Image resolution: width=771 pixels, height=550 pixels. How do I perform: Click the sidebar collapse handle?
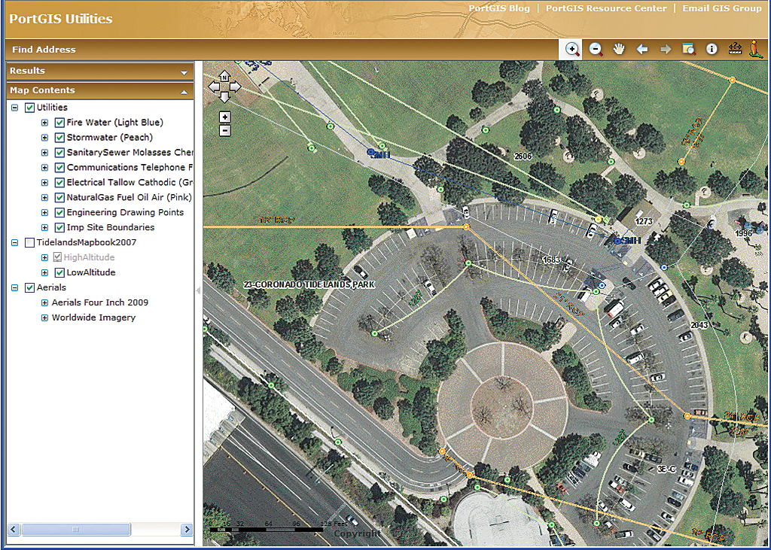(198, 290)
